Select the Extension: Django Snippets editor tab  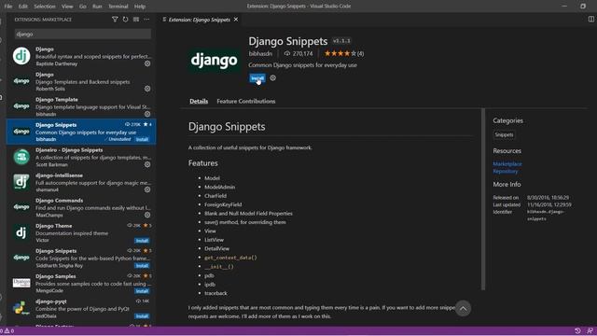pos(199,20)
